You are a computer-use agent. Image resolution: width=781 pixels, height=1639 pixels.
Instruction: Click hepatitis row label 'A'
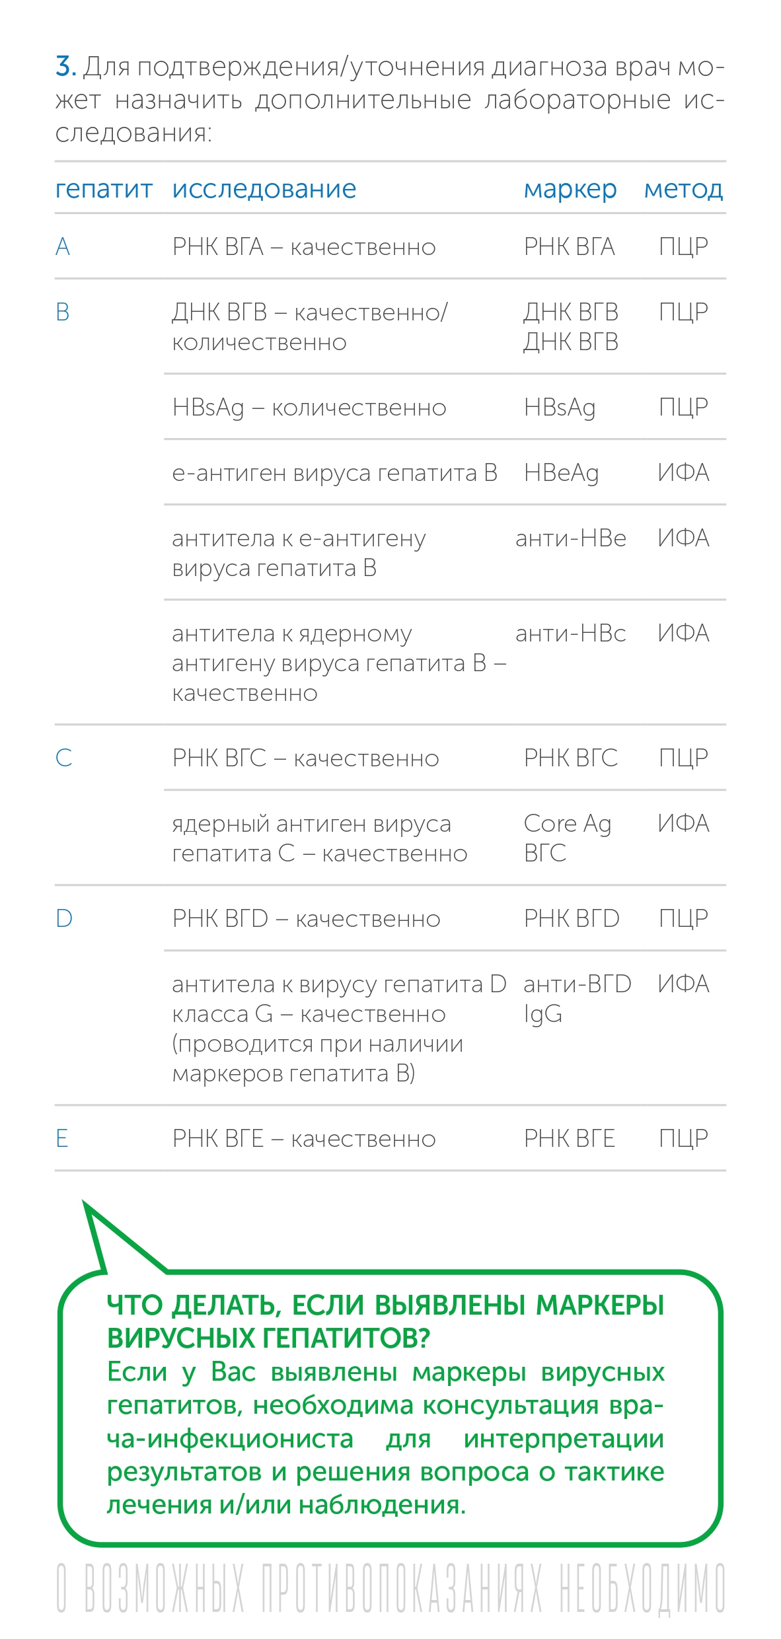click(63, 247)
